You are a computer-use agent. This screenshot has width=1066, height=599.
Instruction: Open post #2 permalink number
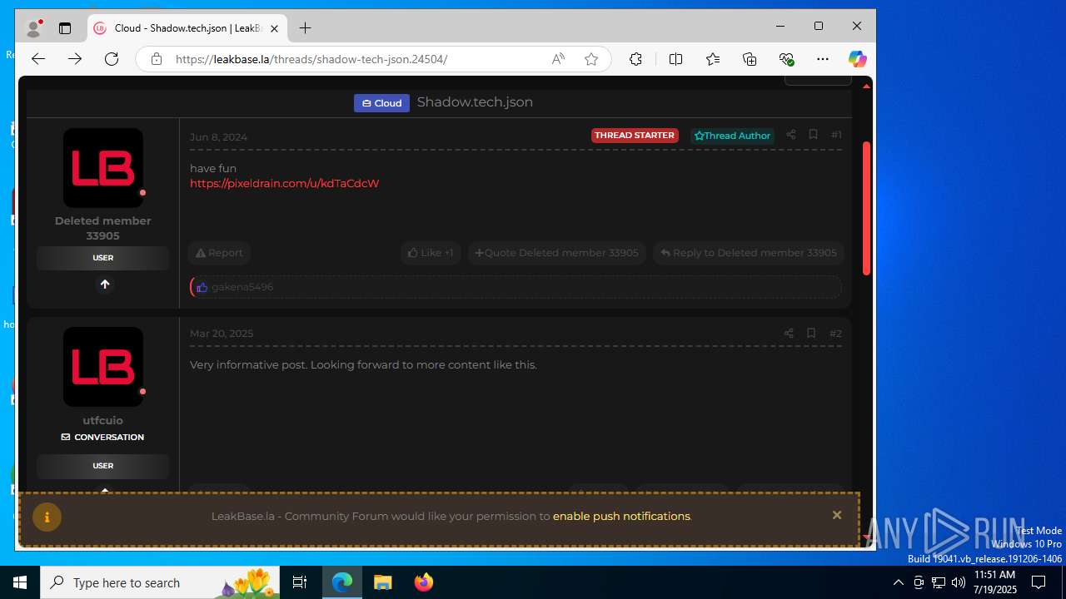click(835, 333)
